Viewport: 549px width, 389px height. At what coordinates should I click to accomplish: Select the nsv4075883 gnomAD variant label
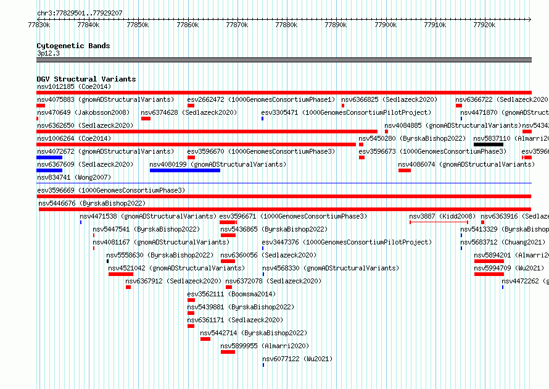click(105, 99)
